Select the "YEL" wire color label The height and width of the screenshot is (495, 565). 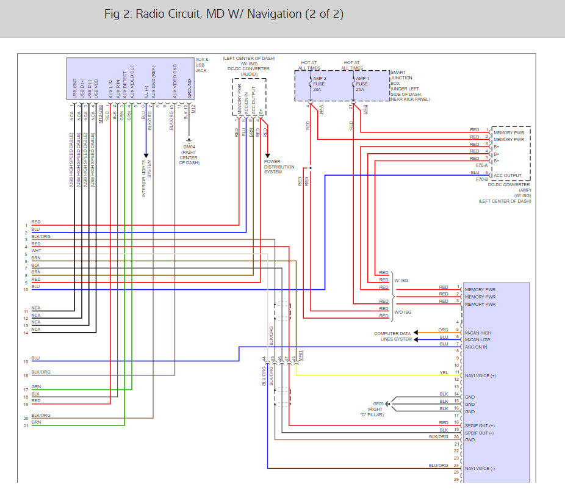pos(444,373)
